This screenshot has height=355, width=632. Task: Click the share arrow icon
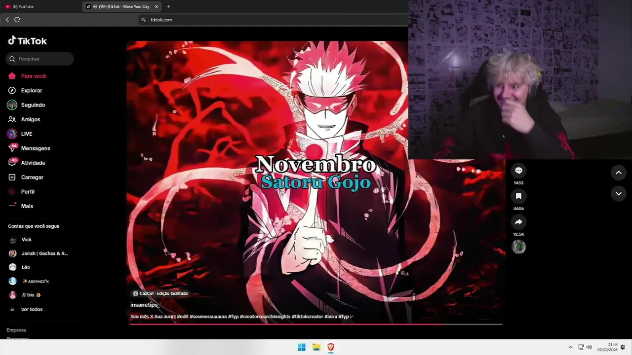click(x=518, y=222)
